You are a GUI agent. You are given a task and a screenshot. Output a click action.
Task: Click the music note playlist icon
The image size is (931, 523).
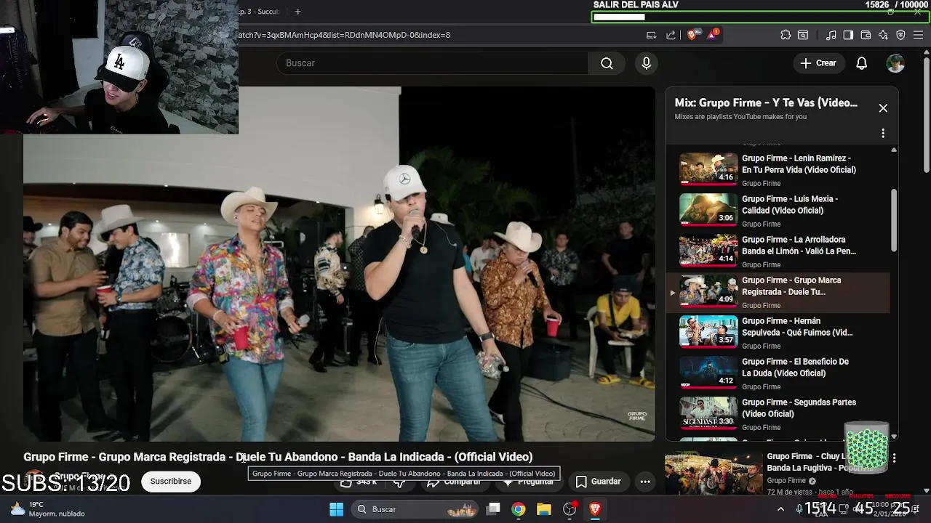tap(831, 35)
